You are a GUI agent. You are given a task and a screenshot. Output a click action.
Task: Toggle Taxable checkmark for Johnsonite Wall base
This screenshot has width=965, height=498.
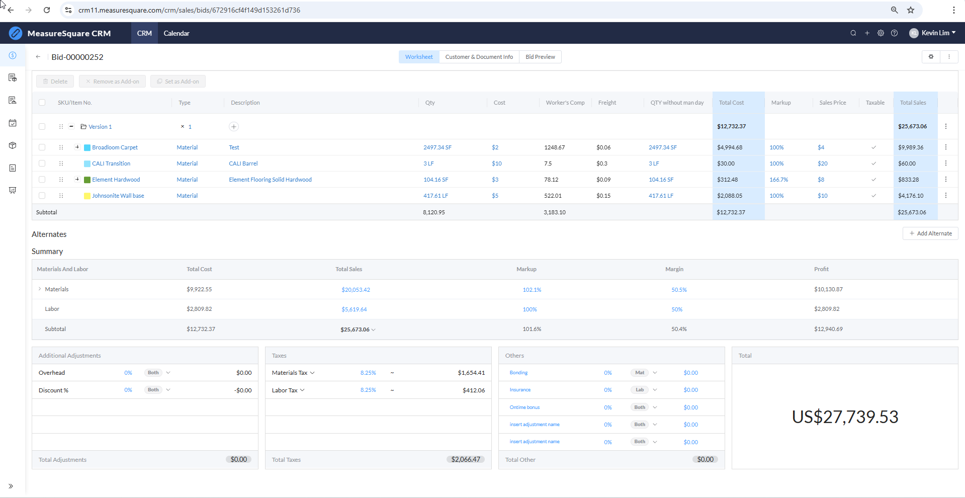pyautogui.click(x=873, y=196)
